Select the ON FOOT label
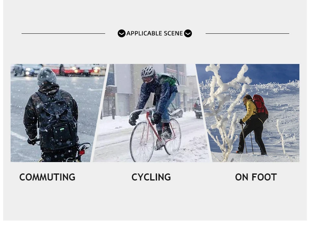 tap(256, 177)
